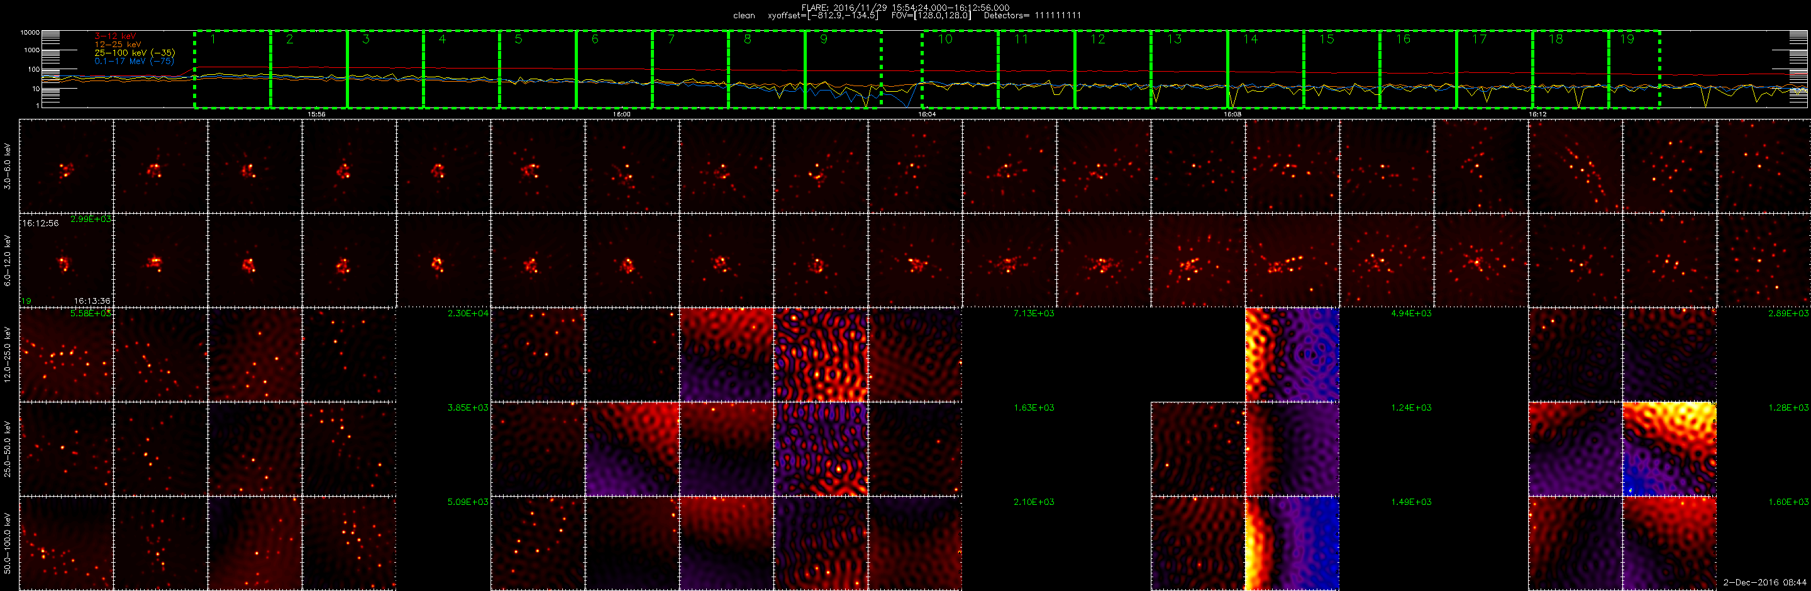Click the '50.0-100.0 keV' row label
This screenshot has height=591, width=1811.
8,543
